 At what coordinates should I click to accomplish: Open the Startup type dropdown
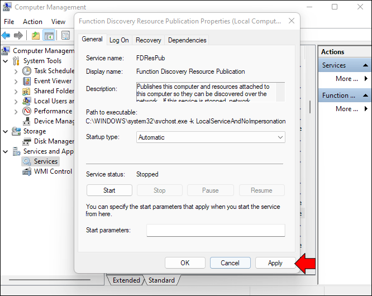(211, 137)
